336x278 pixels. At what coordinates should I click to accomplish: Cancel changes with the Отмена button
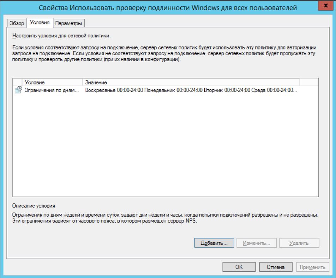pos(275,267)
